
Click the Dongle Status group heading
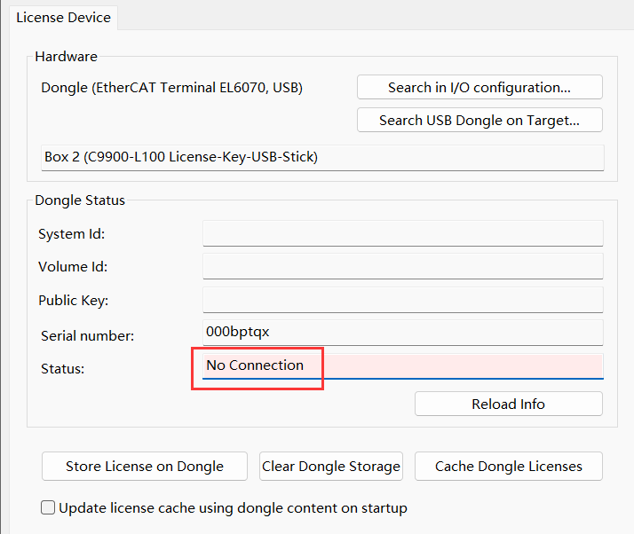coord(80,200)
